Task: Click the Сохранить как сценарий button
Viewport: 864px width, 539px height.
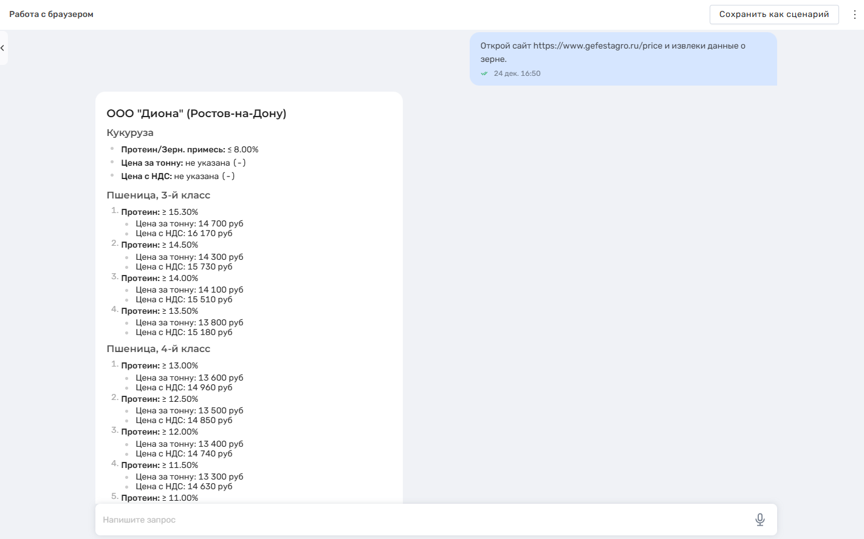Action: pos(773,15)
